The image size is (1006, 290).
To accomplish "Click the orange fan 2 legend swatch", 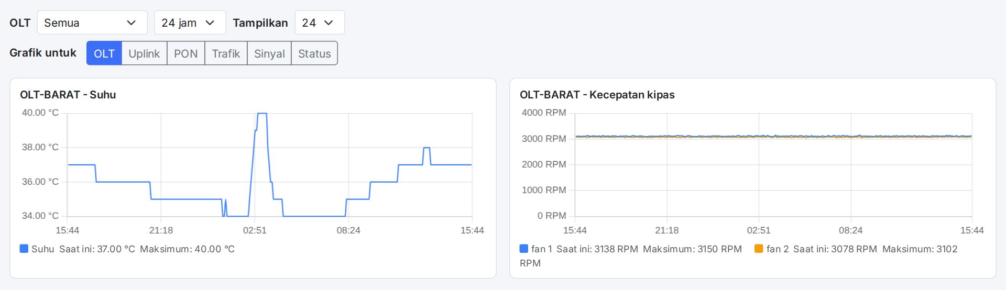I will (x=759, y=249).
